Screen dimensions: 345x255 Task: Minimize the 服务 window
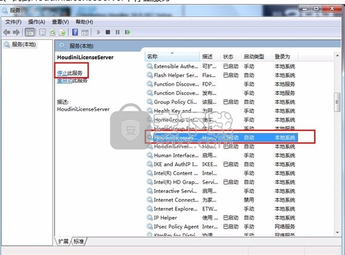(x=304, y=9)
